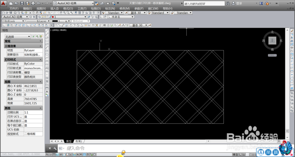Select the Pan hand tool
The image size is (295, 157).
[x=61, y=13]
